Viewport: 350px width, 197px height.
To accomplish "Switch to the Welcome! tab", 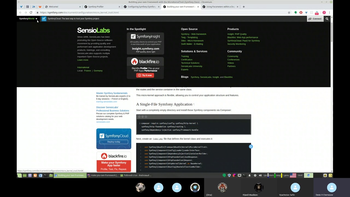I will point(62,7).
